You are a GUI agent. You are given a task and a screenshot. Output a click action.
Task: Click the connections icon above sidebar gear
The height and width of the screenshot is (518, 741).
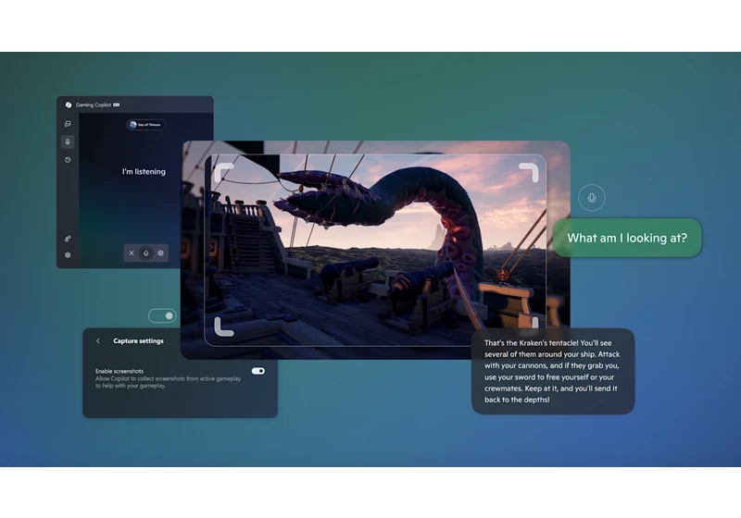coord(68,239)
